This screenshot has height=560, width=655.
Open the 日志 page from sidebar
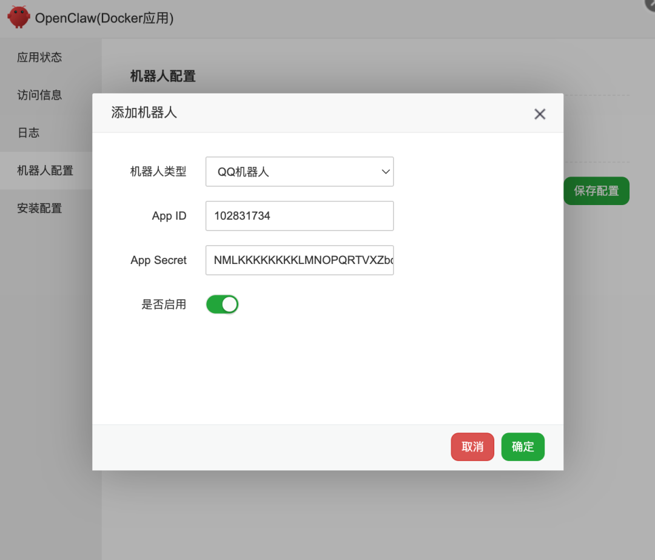pos(28,132)
